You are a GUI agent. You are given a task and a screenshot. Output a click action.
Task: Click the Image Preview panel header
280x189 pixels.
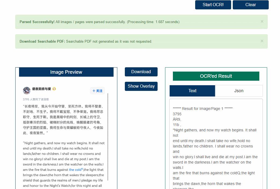coord(66,72)
